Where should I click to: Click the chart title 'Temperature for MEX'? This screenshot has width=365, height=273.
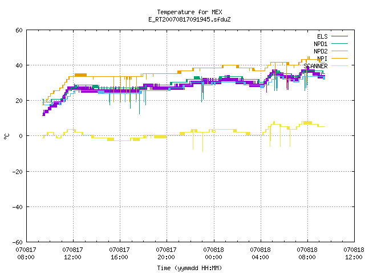[x=189, y=12]
